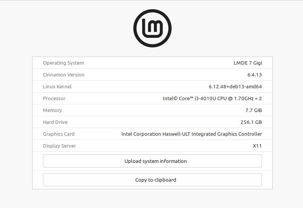Select the Display Server label
Image resolution: width=303 pixels, height=208 pixels.
coord(59,146)
